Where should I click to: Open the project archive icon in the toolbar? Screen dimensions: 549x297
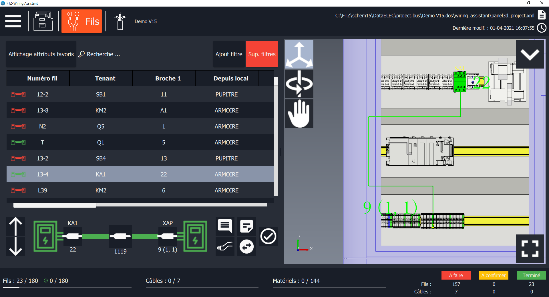(x=43, y=21)
